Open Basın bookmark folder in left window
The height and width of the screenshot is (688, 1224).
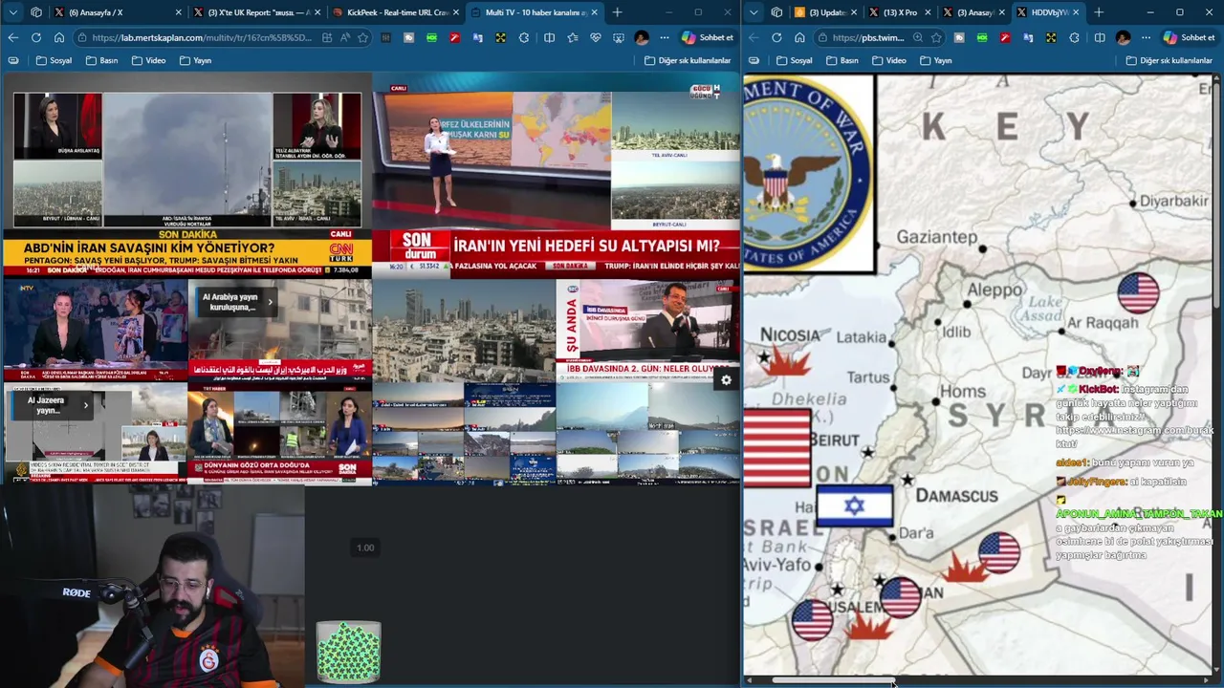click(101, 60)
